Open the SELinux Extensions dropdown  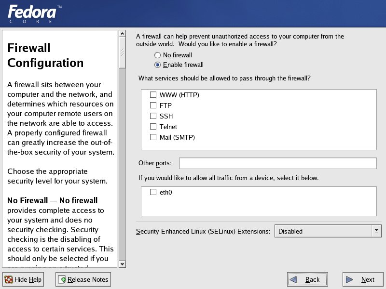point(328,231)
